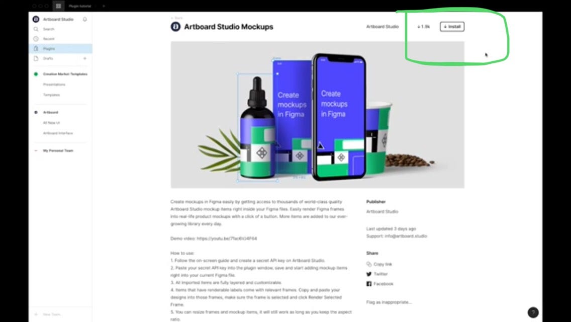Expand My Personal Team section
Screen dimensions: 571x322
58,150
